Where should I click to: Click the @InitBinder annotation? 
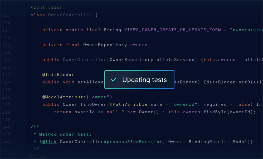[x=58, y=75]
